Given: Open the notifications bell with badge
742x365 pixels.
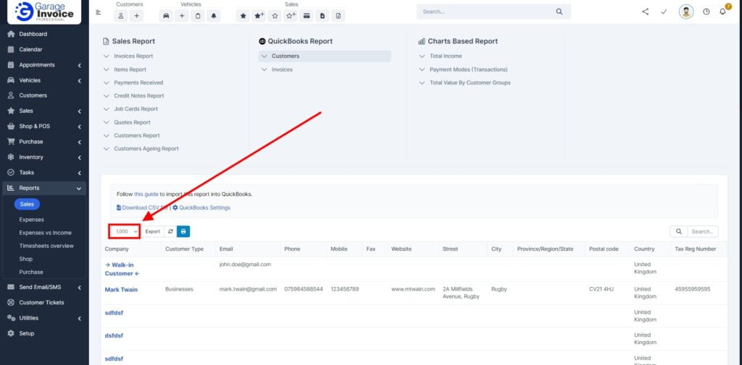Looking at the screenshot, I should (723, 11).
